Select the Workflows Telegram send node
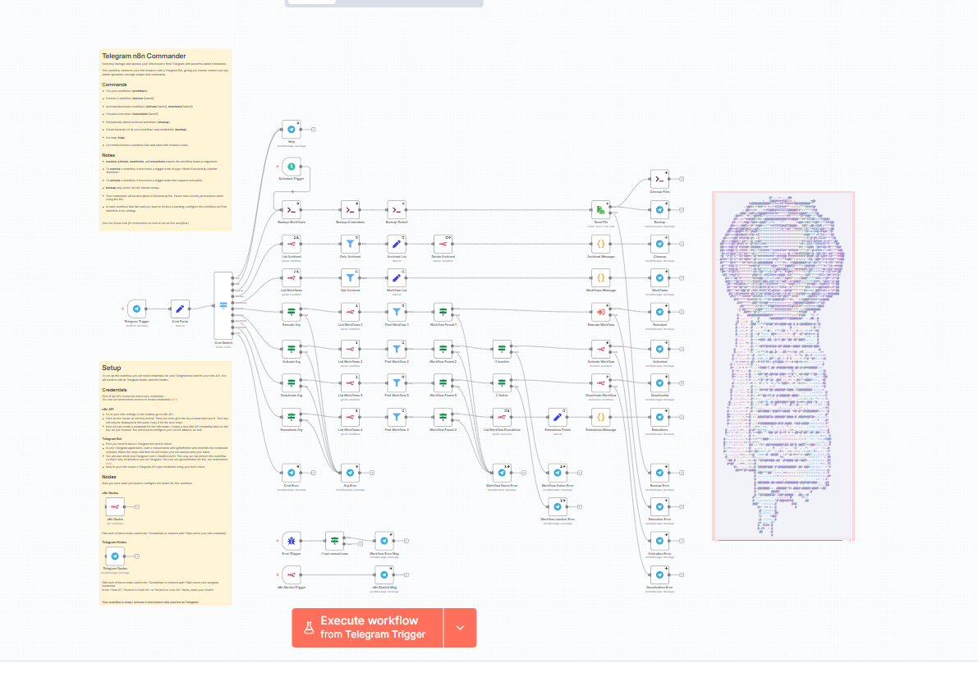Screen dimensions: 978x682 click(x=659, y=278)
